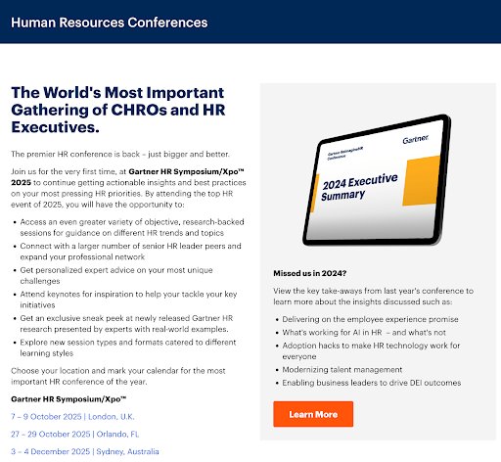Viewport: 501px width, 462px height.
Task: Click the 'Missed us in 2024?' heading
Action: [310, 273]
